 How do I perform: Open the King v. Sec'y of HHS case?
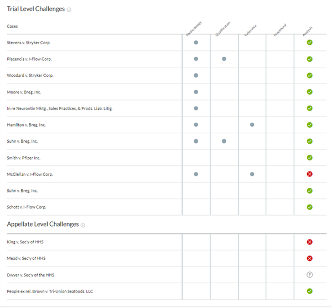coord(25,242)
